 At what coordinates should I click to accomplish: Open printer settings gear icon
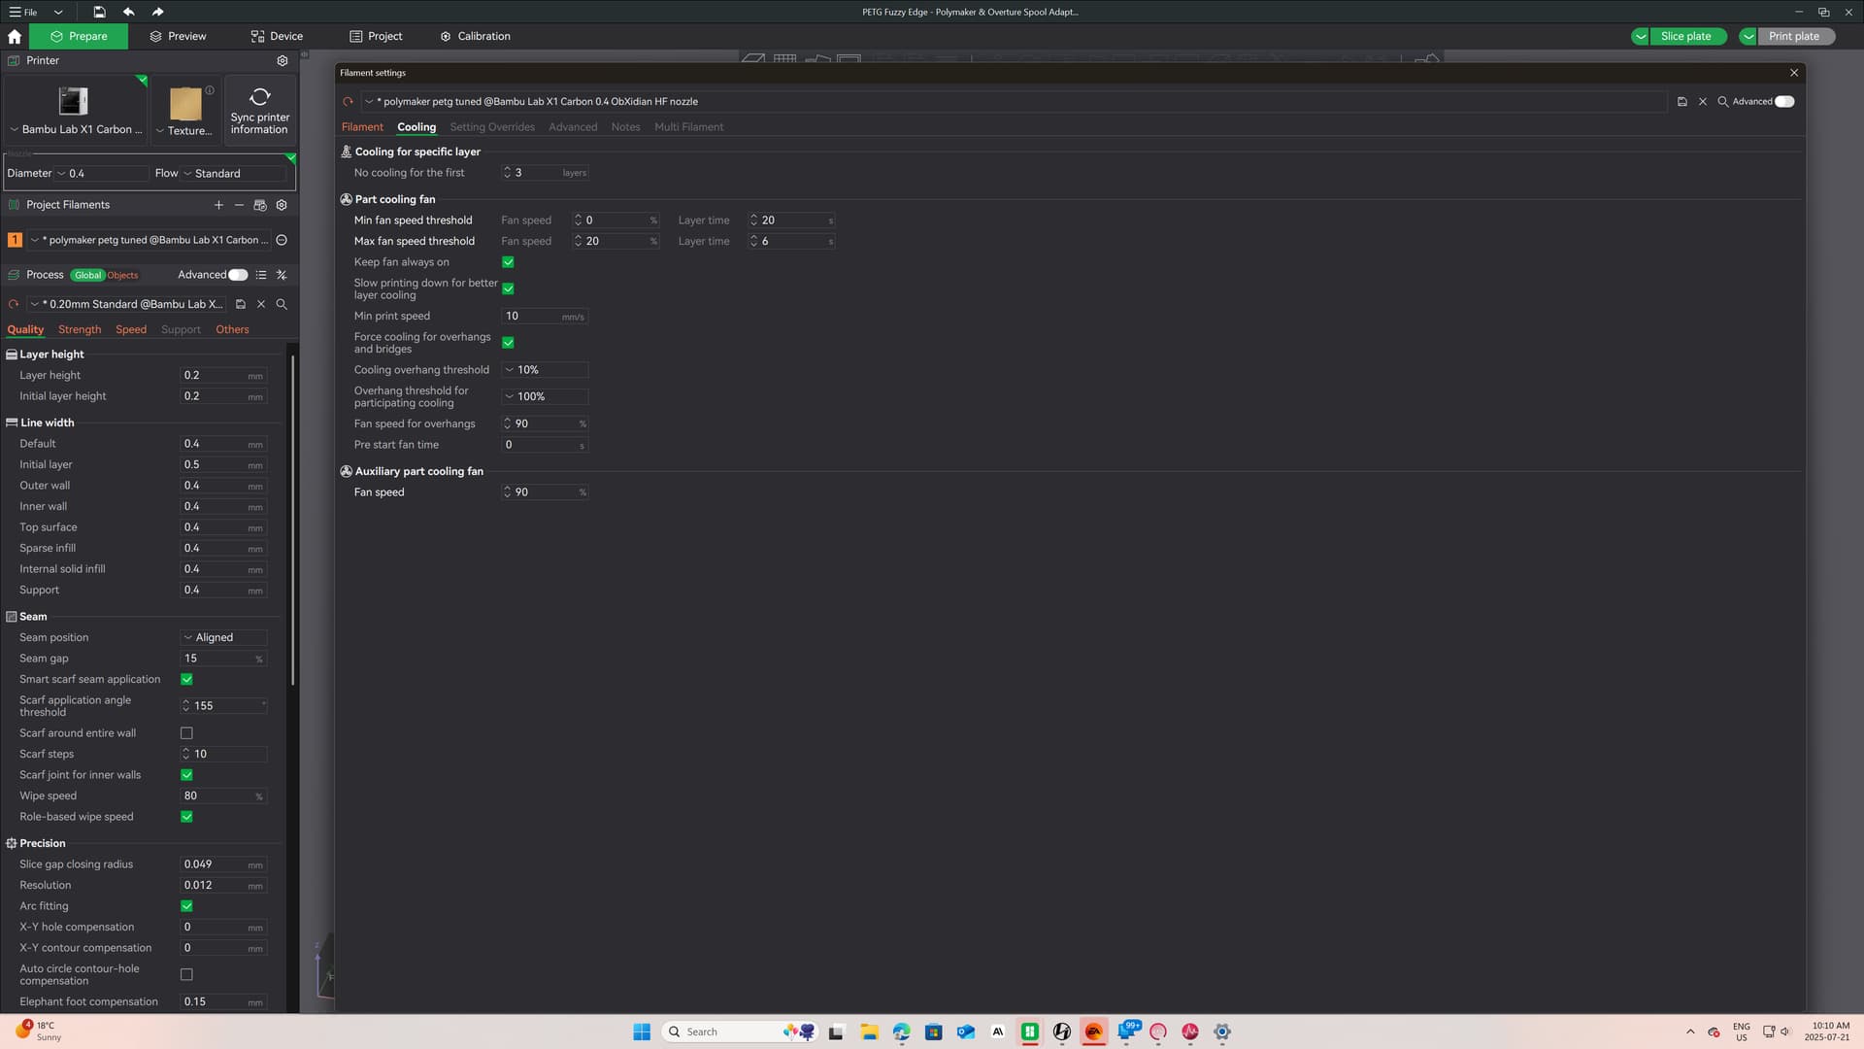click(283, 60)
